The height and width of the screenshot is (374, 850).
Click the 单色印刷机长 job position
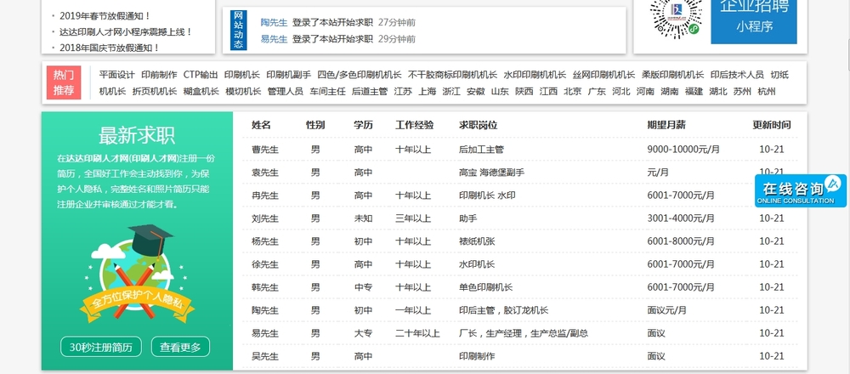pos(485,287)
